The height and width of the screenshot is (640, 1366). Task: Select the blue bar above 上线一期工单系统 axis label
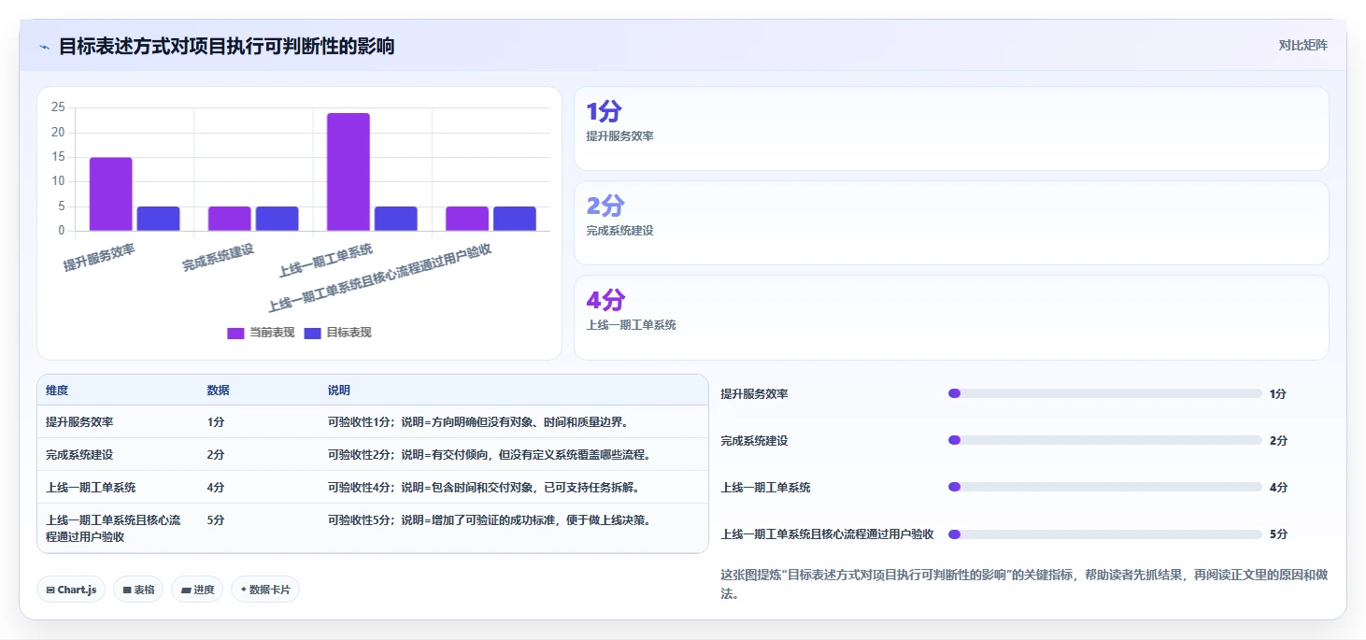click(396, 219)
